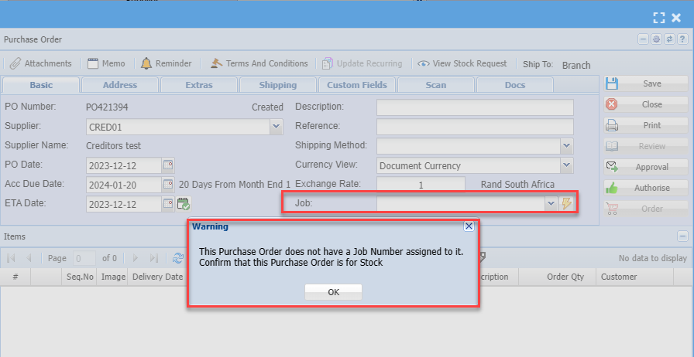Open the Memo notepad
The image size is (694, 357).
pos(106,63)
